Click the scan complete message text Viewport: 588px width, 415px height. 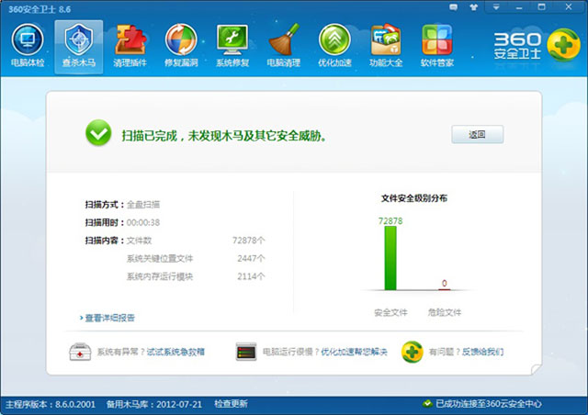[x=224, y=136]
